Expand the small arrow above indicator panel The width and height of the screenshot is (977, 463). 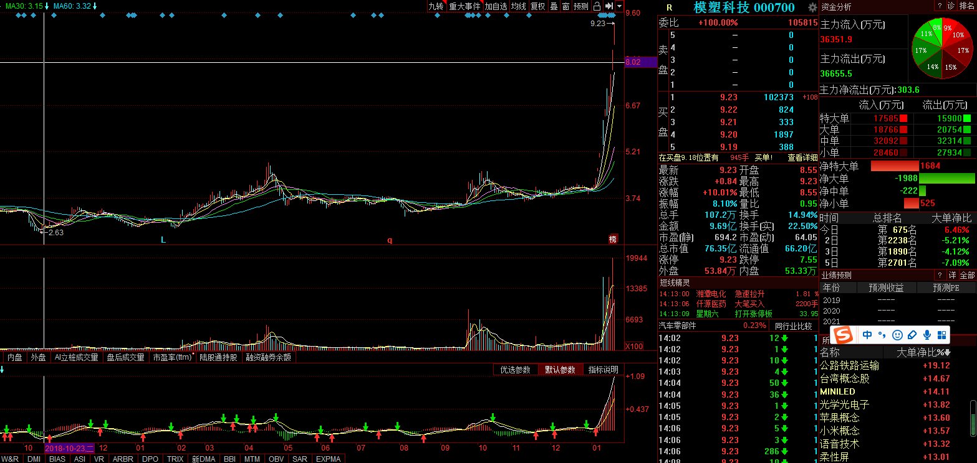(x=2, y=370)
